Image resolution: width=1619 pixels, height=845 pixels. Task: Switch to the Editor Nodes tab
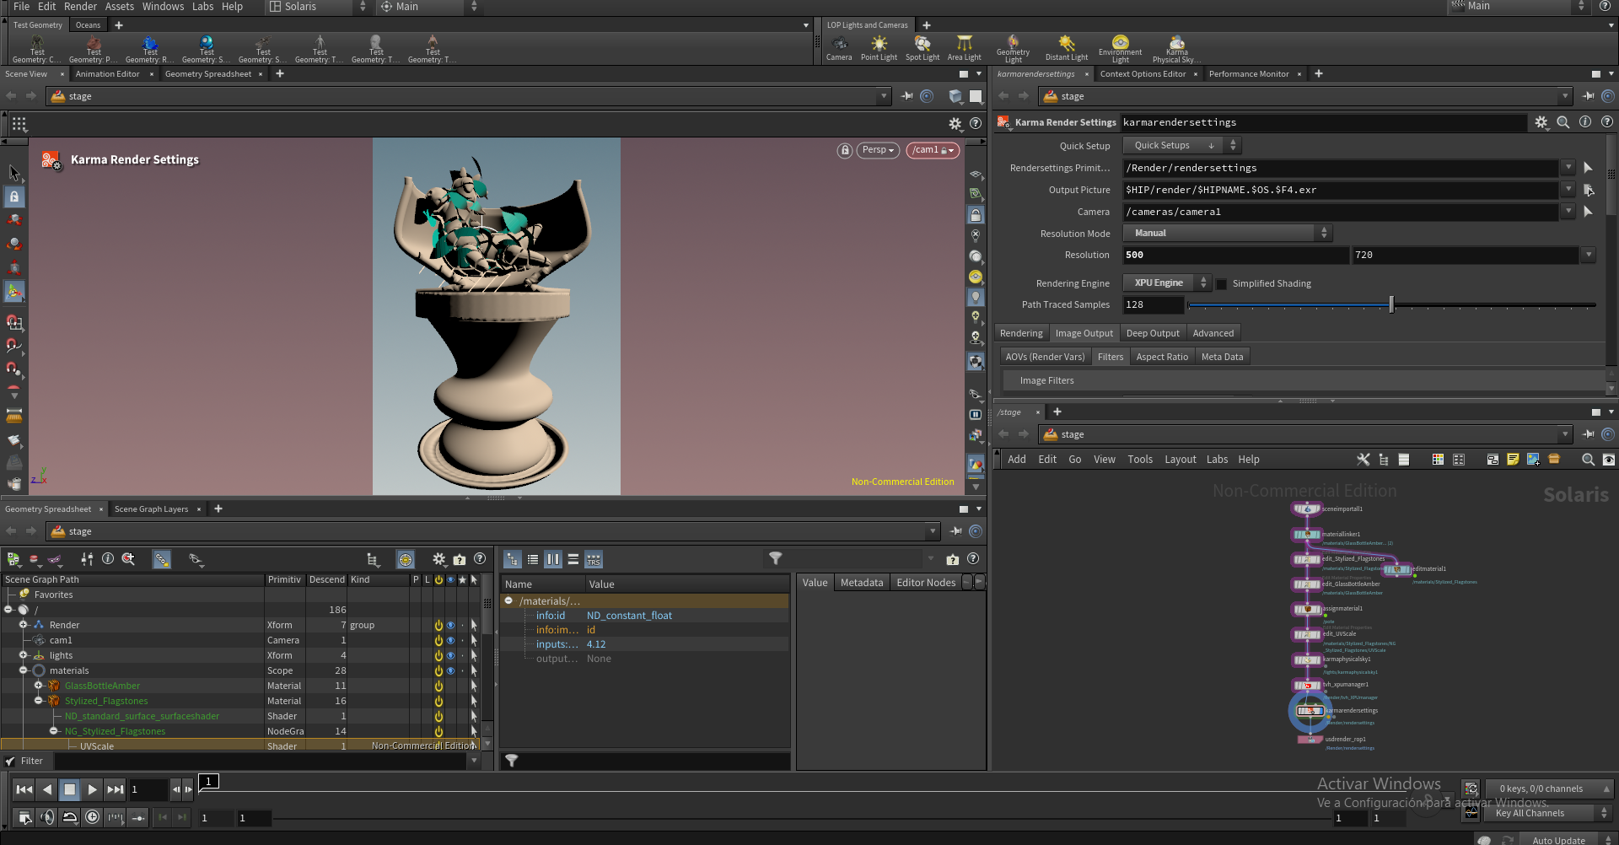pos(926,583)
